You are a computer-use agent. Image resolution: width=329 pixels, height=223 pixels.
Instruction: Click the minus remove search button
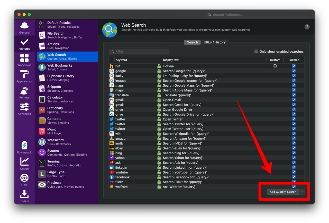pos(302,192)
